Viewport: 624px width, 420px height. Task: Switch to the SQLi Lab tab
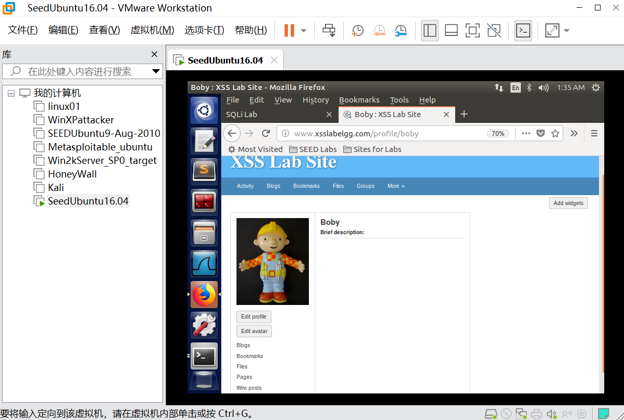[279, 114]
